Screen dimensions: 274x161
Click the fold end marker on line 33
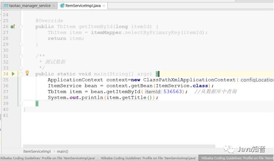[21, 68]
